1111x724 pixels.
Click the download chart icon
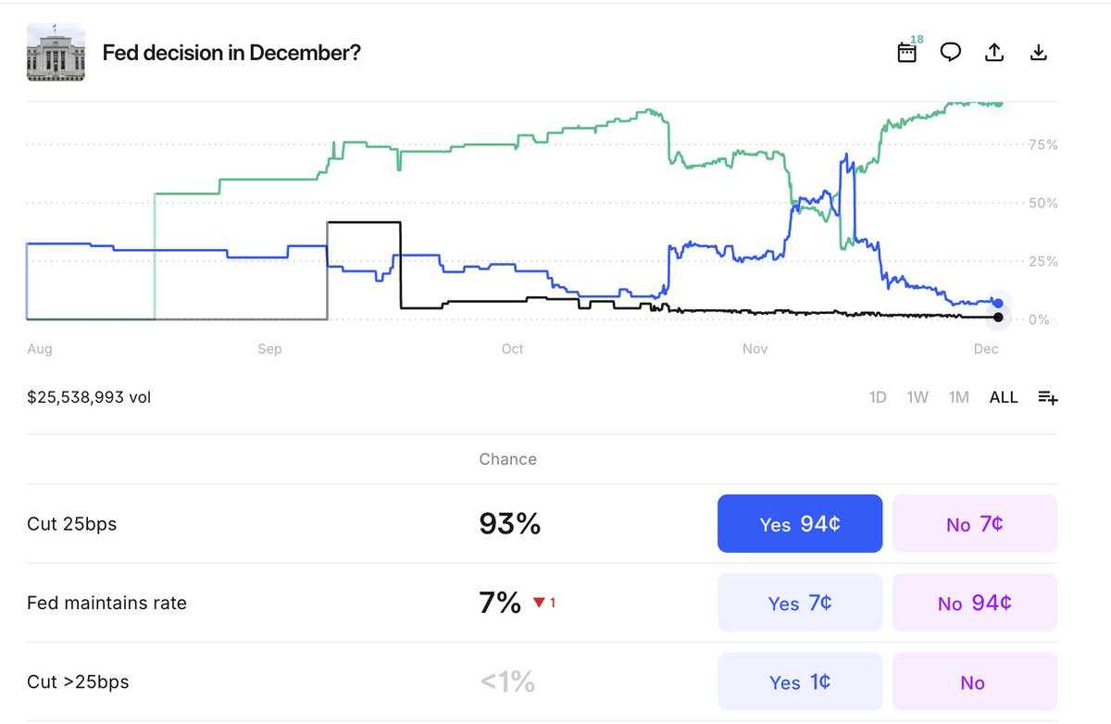tap(1039, 52)
